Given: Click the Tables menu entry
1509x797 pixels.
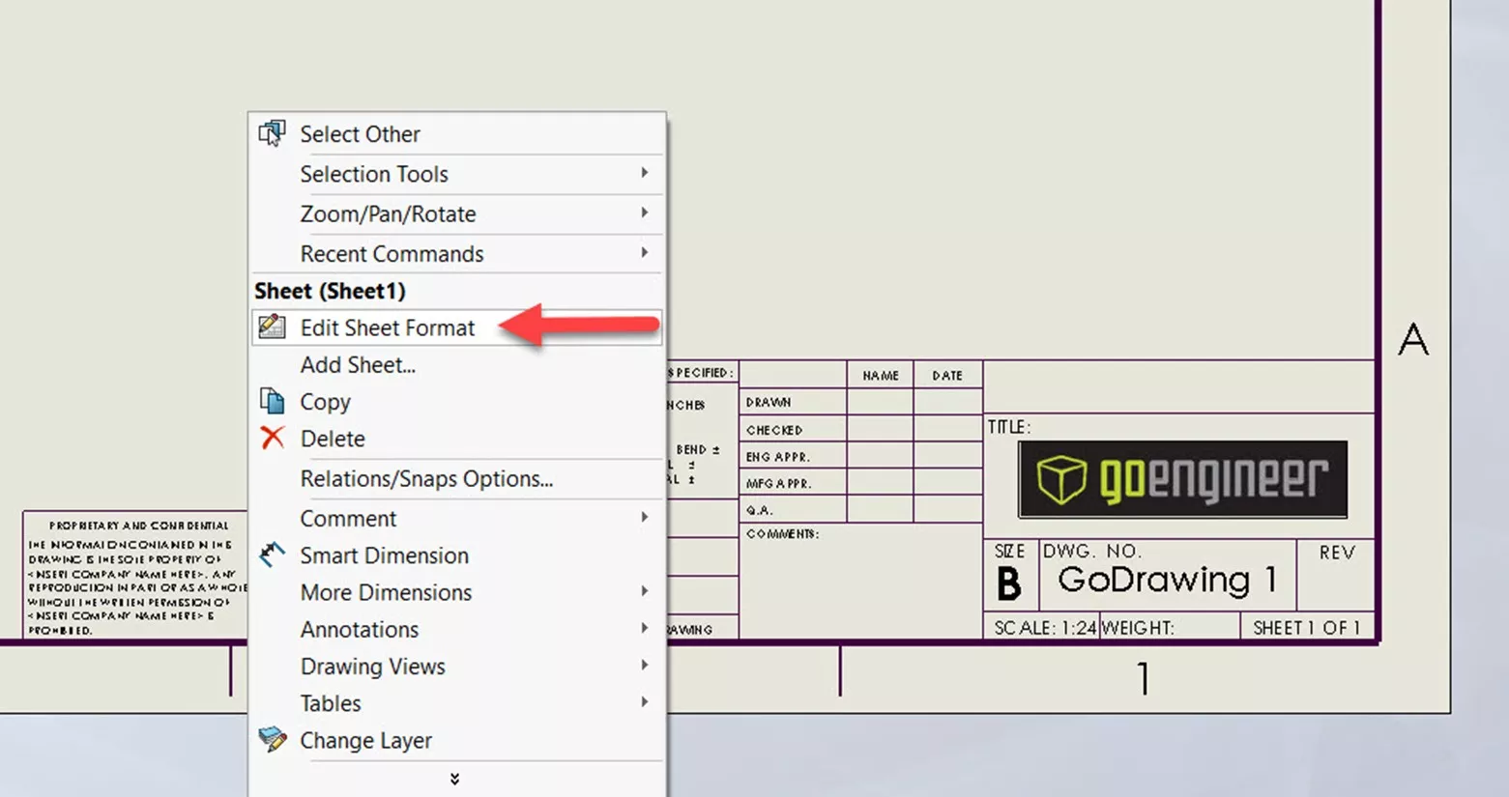Looking at the screenshot, I should [x=331, y=702].
